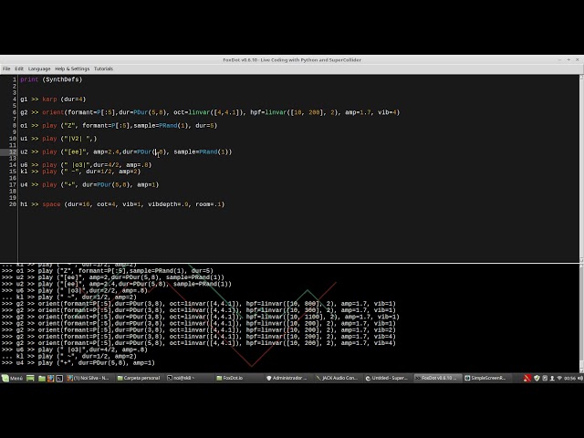Screen dimensions: 584x438
Task: Click the volume speaker tray icon
Action: pos(580,378)
